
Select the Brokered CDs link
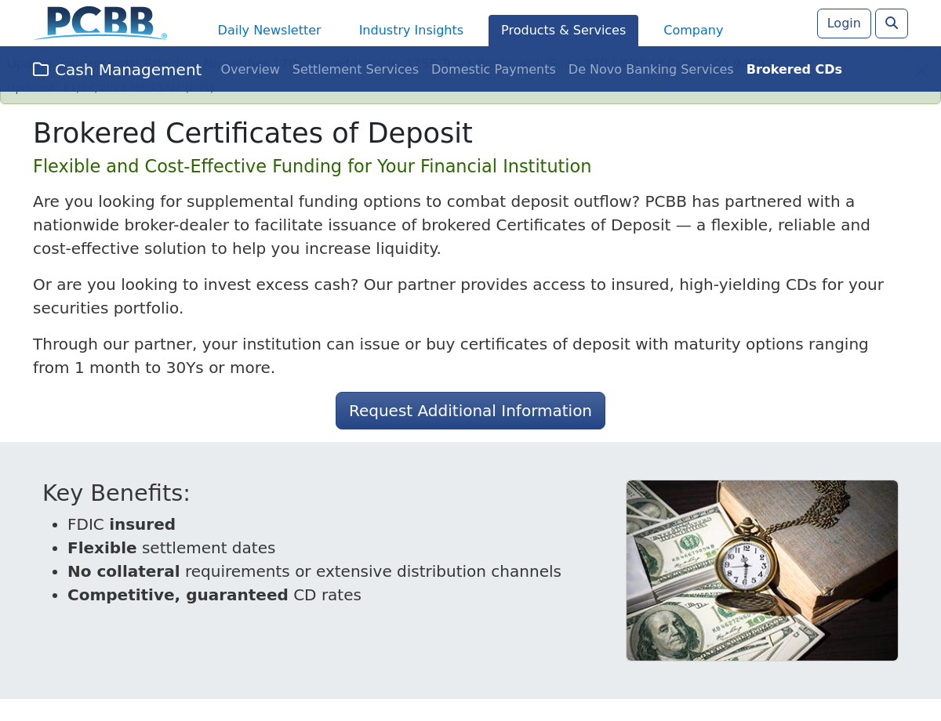point(794,70)
